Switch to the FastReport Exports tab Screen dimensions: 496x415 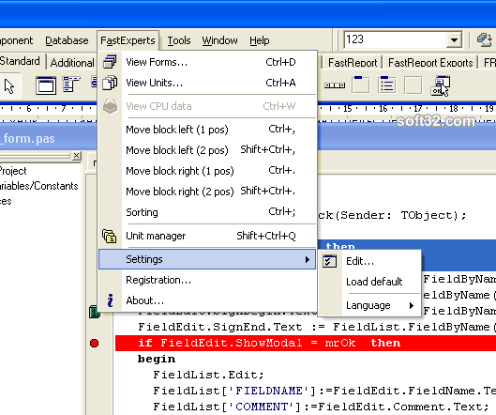pos(430,63)
